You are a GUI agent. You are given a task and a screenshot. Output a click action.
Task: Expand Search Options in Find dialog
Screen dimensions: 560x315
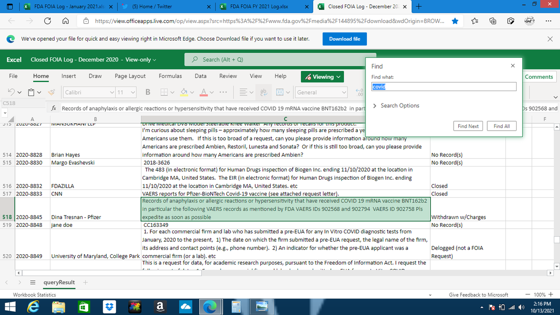[x=396, y=105]
